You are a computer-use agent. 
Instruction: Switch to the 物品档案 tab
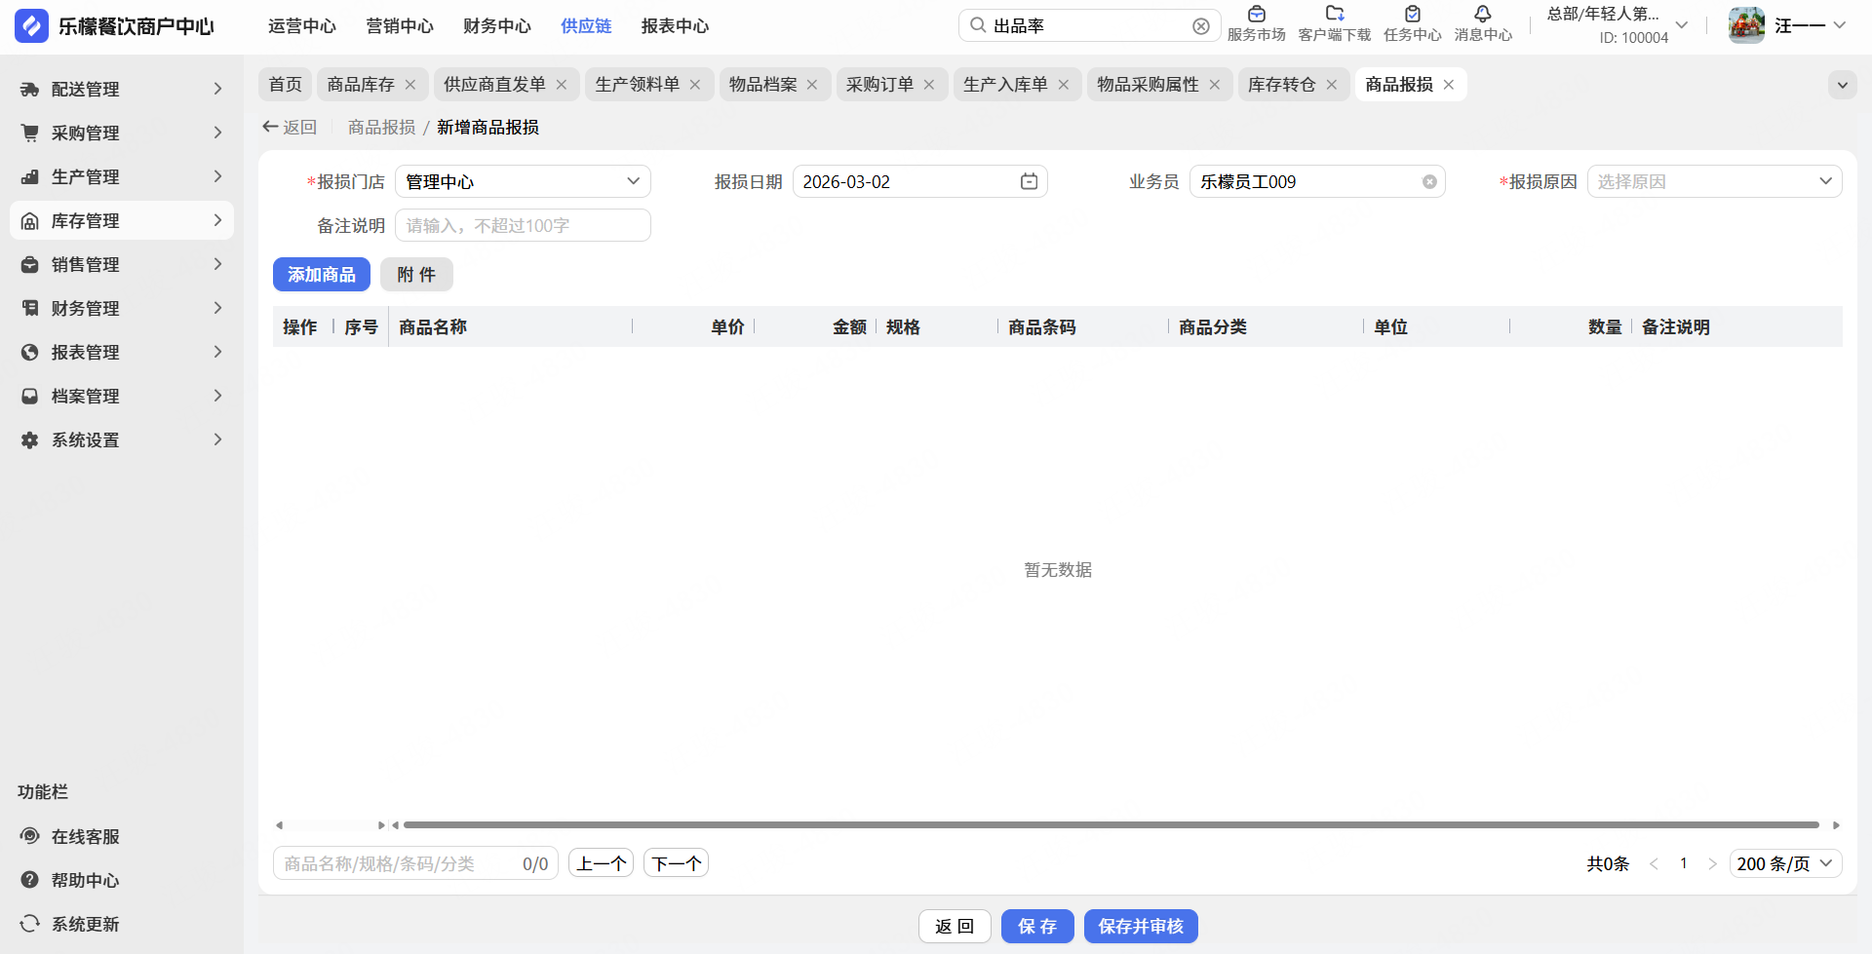tap(762, 85)
